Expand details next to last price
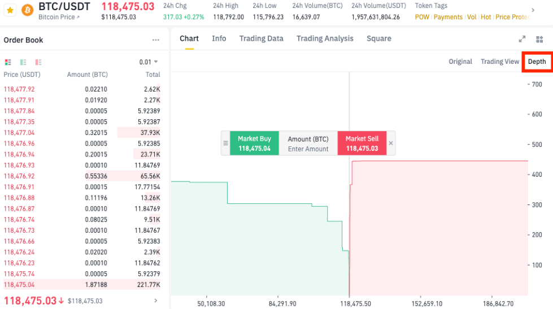The image size is (553, 309). (x=156, y=301)
